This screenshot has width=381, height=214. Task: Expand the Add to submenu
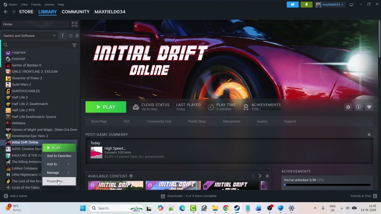coord(59,164)
